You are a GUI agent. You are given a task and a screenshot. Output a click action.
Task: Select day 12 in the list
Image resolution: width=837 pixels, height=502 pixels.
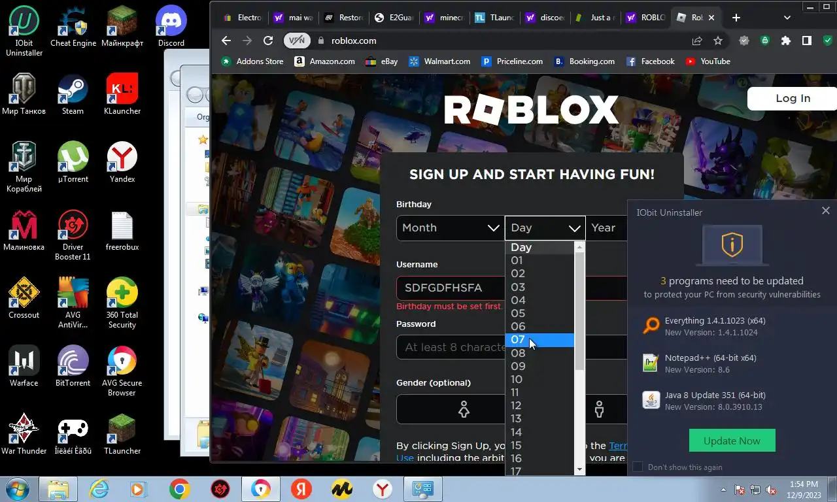(539, 405)
